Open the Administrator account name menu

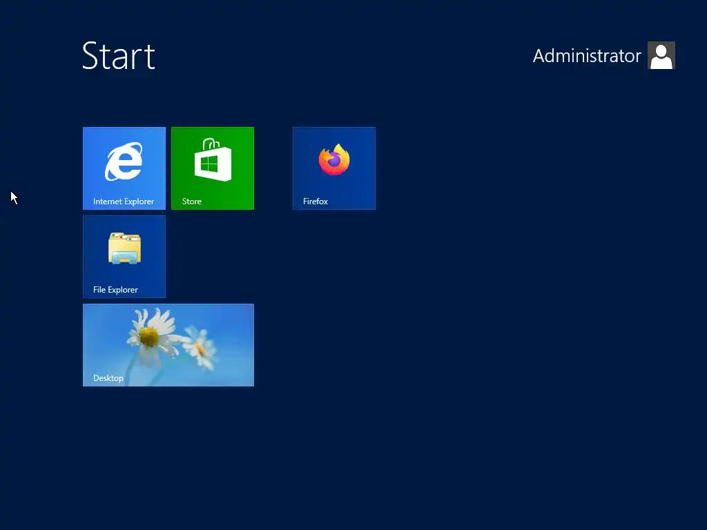[x=587, y=56]
